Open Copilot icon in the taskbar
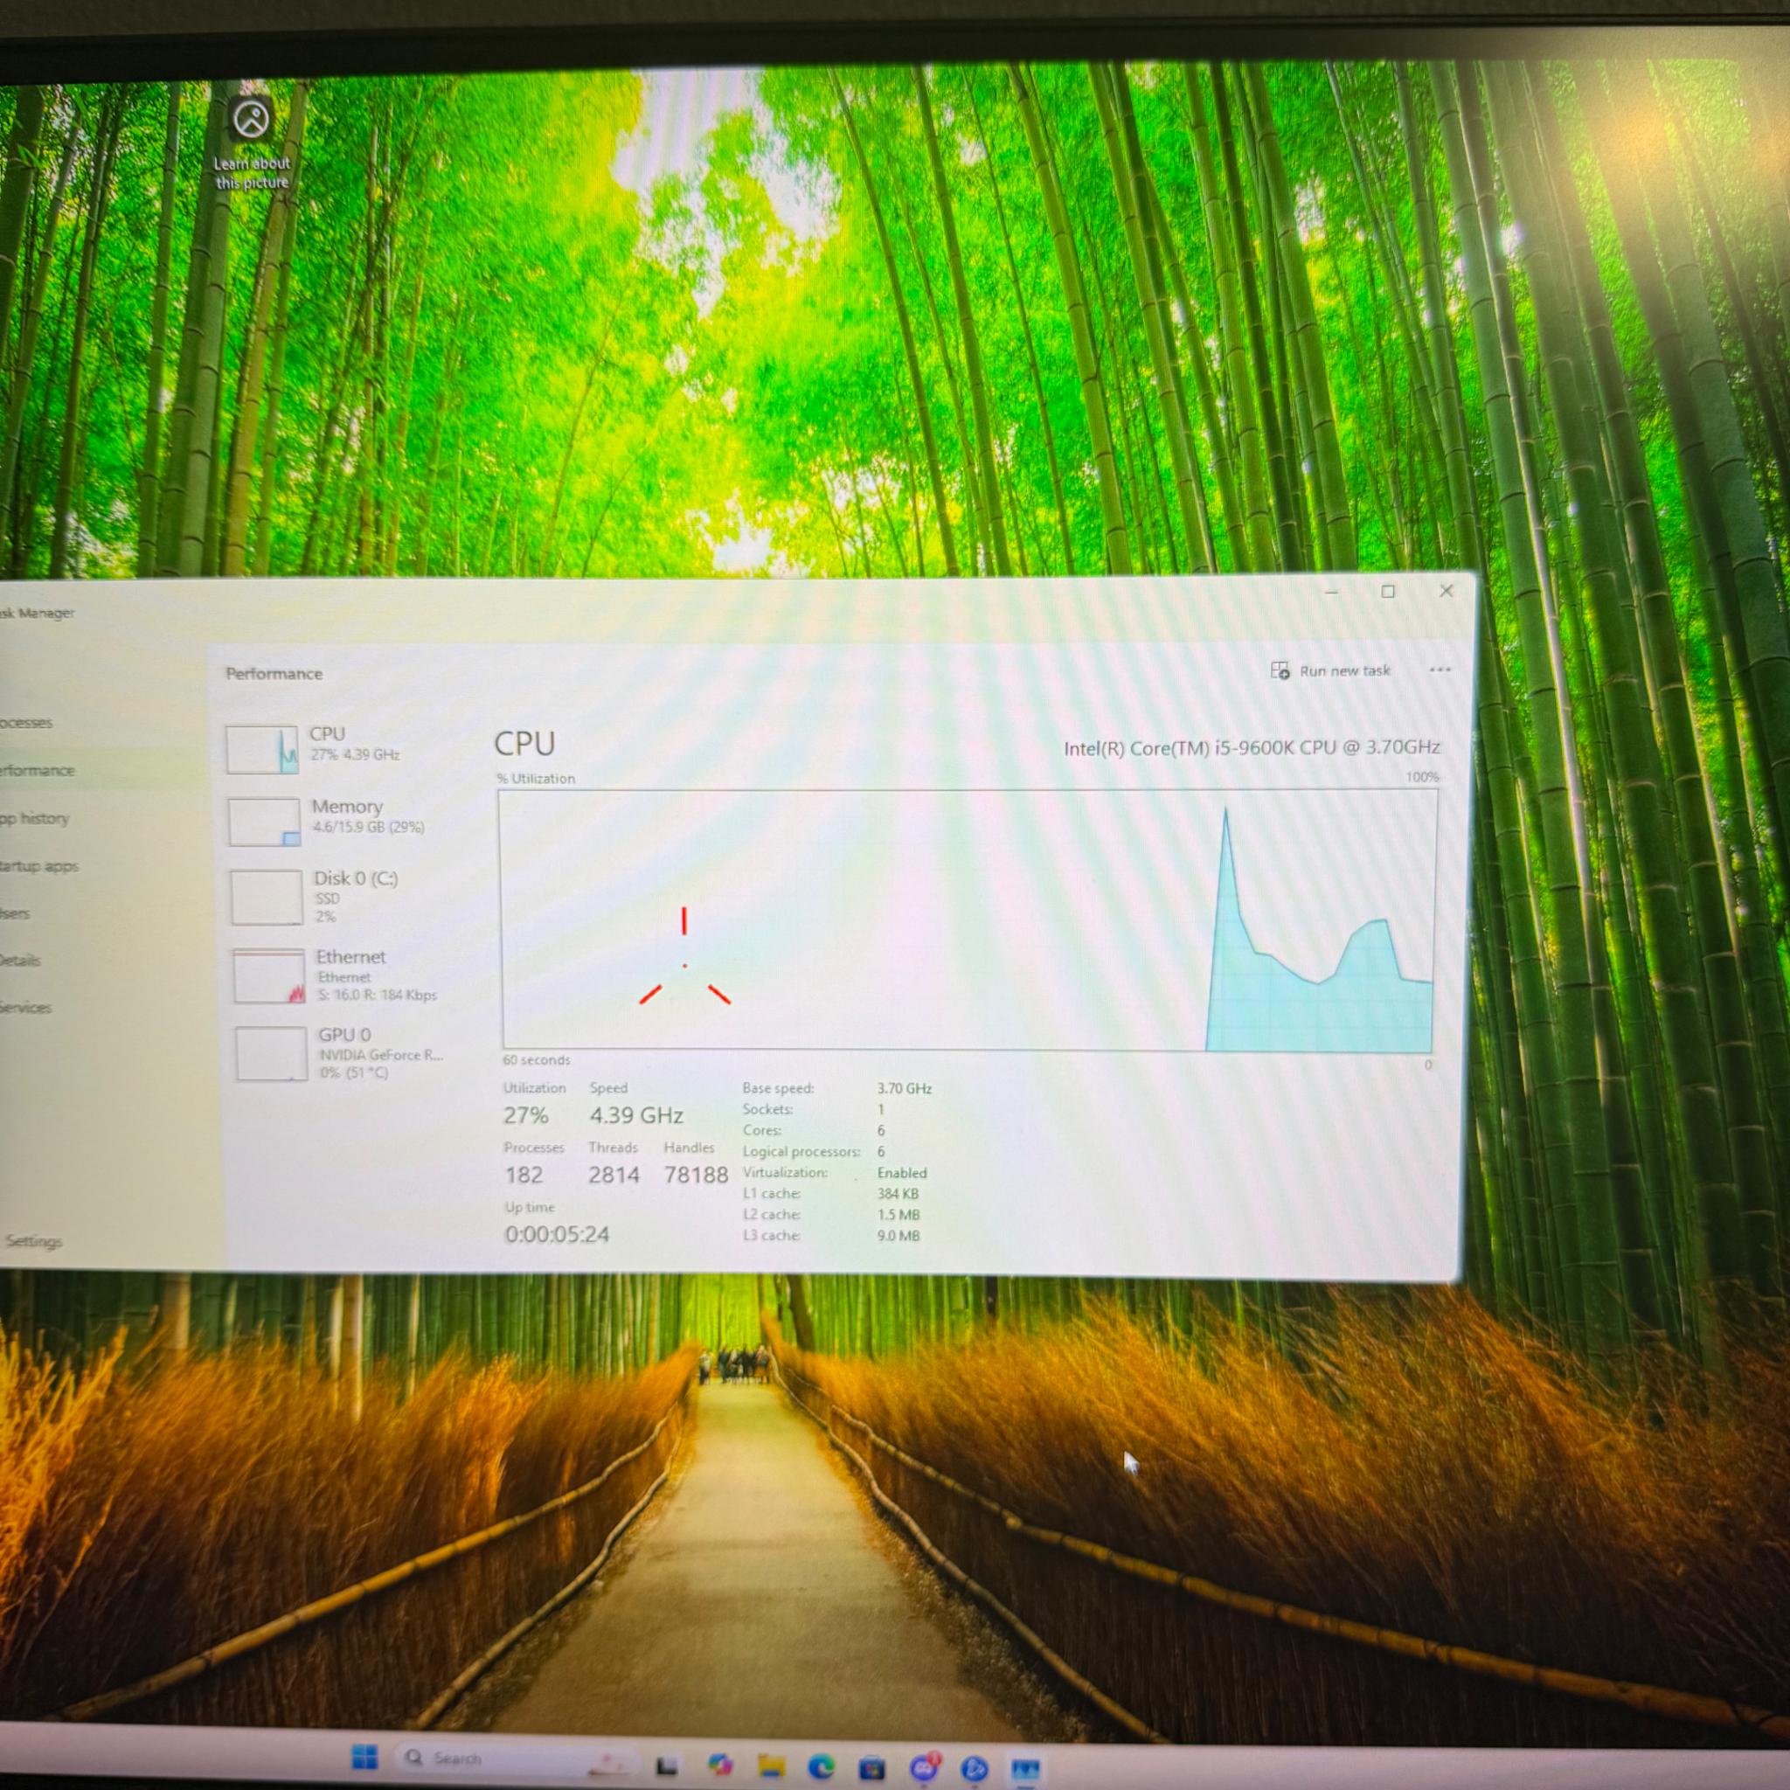Screen dimensions: 1790x1790 tap(720, 1763)
